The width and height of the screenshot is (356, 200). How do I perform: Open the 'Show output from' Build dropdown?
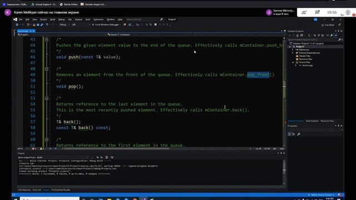click(x=62, y=157)
